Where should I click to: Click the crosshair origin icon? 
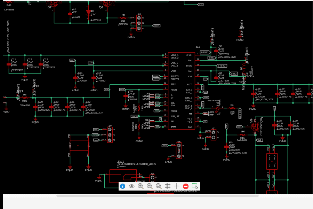[177, 186]
